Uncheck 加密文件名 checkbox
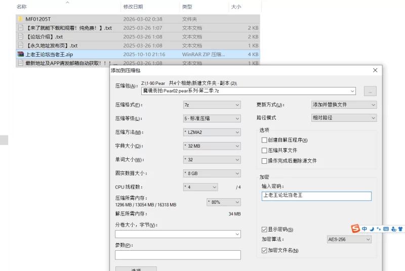The height and width of the screenshot is (271, 405). point(264,250)
